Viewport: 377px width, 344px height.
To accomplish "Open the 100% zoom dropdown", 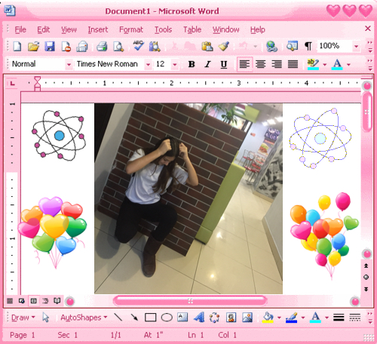I will [x=356, y=46].
